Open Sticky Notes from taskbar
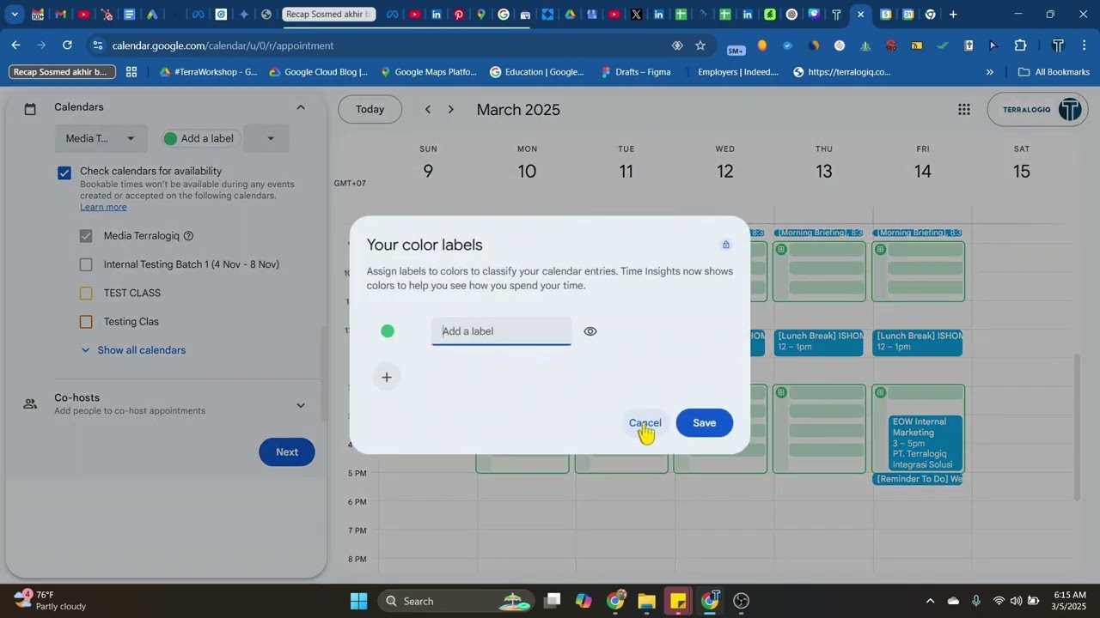The height and width of the screenshot is (618, 1100). click(678, 601)
